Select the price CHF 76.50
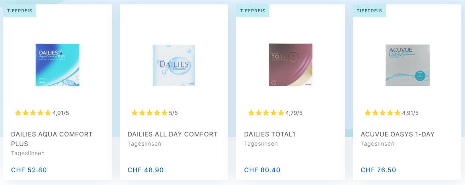The image size is (465, 185). pyautogui.click(x=378, y=170)
